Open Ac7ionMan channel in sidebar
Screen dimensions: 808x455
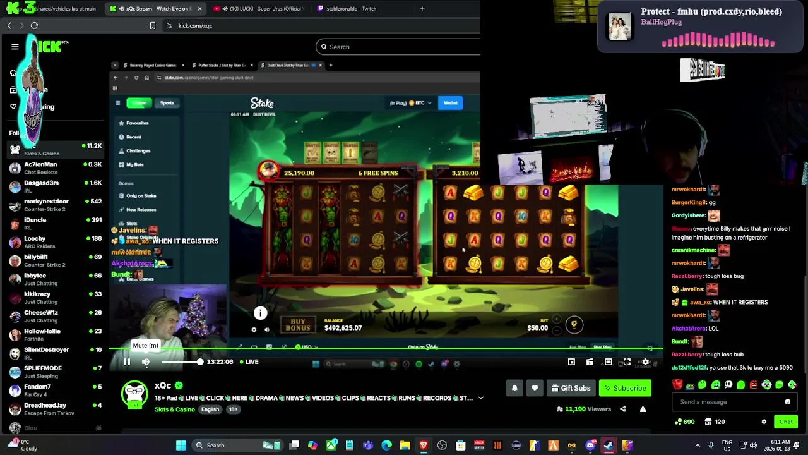55,168
